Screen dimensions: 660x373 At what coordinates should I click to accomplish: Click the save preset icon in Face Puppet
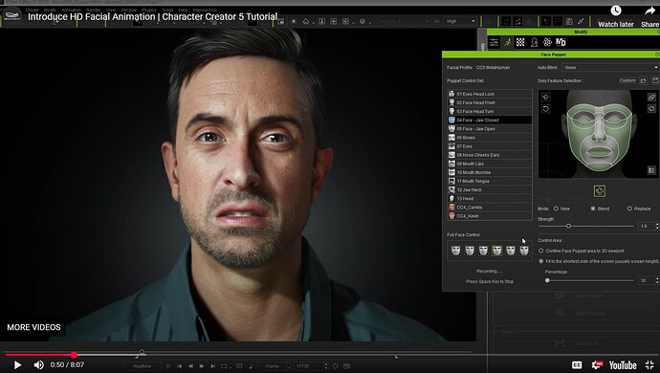[x=655, y=80]
